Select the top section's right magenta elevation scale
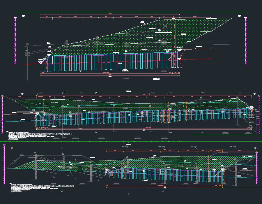The image size is (262, 204). pos(246,41)
